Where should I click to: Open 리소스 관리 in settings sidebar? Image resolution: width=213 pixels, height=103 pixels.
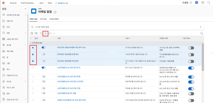11,87
